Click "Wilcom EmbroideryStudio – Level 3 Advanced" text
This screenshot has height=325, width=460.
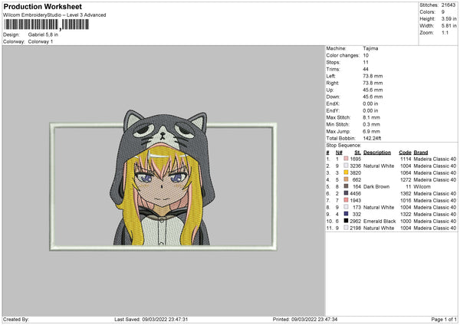(x=54, y=15)
